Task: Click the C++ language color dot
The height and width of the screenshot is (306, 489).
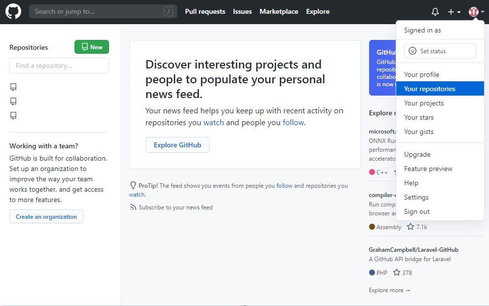Action: coord(372,172)
